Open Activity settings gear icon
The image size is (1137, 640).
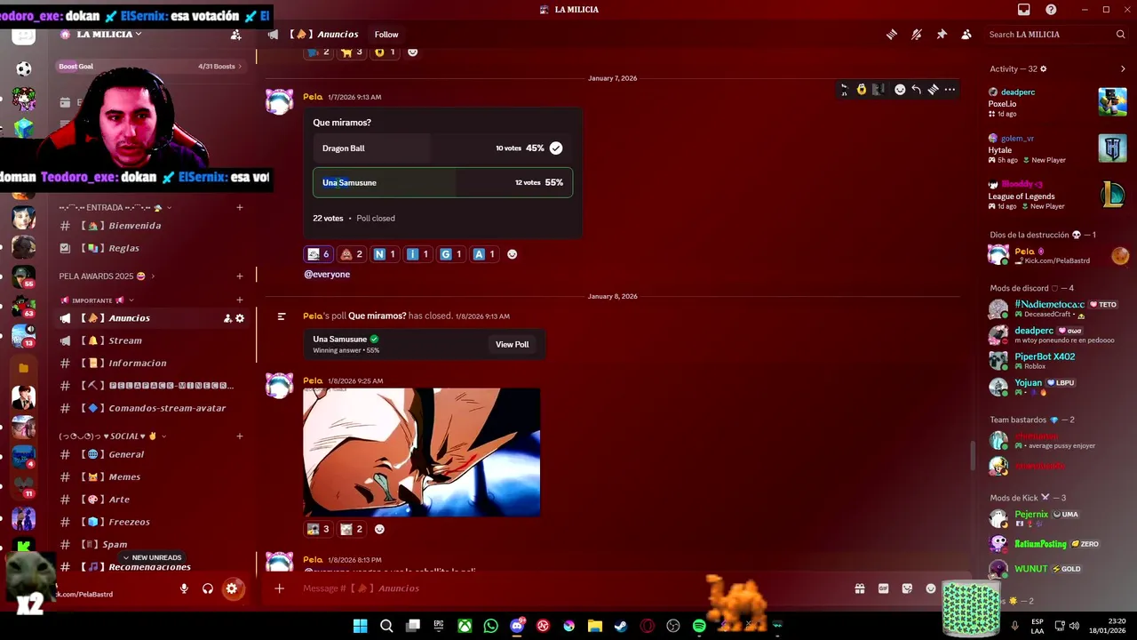(1044, 69)
